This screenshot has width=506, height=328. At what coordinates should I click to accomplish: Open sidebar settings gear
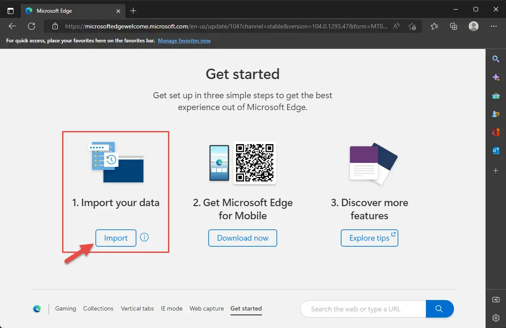click(x=496, y=318)
